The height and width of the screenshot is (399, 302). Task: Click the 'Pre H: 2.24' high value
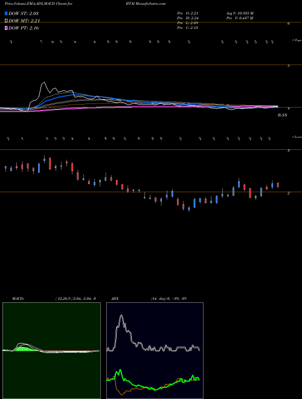coord(188,18)
